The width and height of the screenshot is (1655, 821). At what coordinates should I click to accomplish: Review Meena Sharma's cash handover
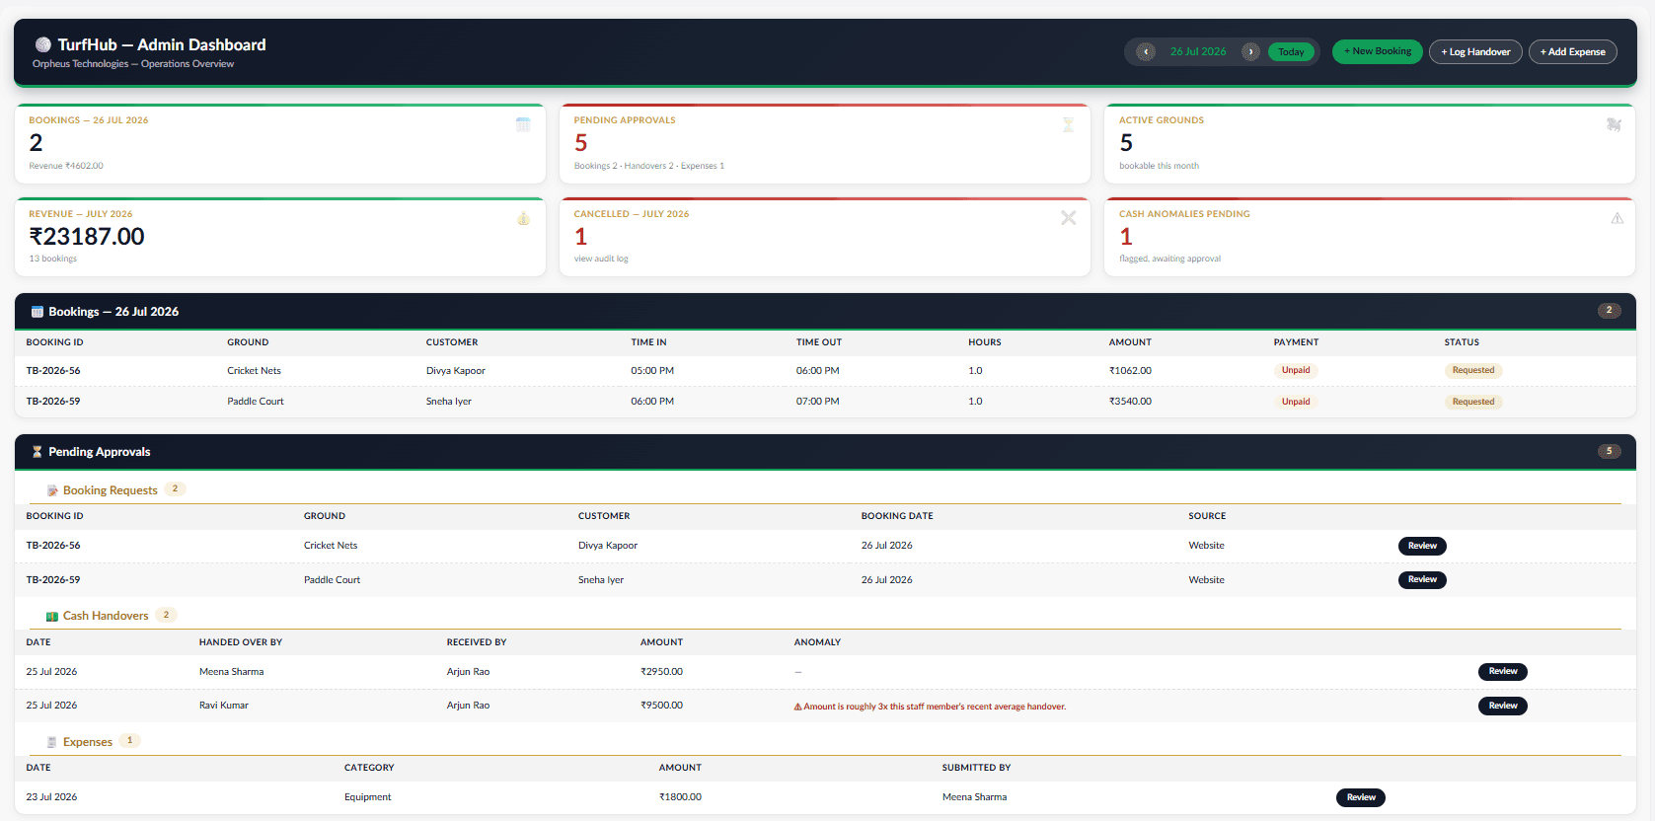tap(1503, 671)
